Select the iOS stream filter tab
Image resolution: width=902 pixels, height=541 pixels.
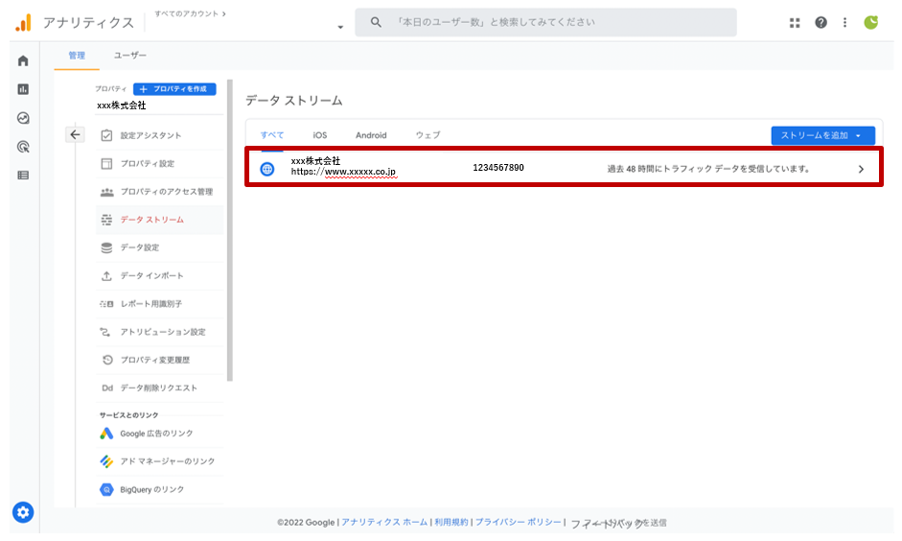319,135
